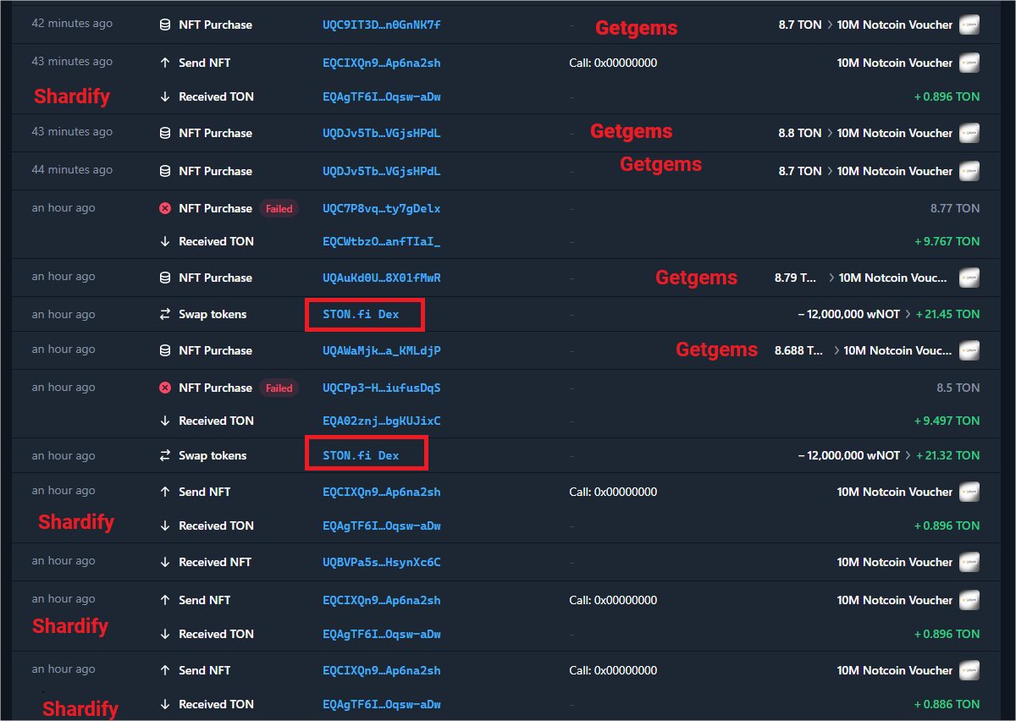Select the +21.32 TON swap amount
This screenshot has width=1016, height=721.
pyautogui.click(x=948, y=455)
